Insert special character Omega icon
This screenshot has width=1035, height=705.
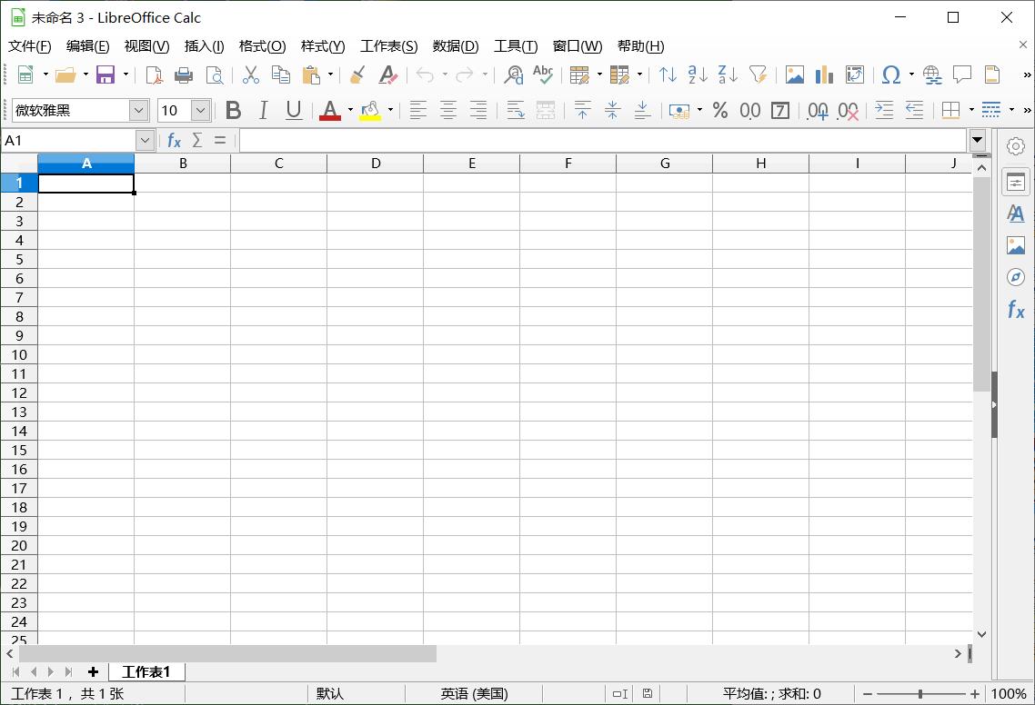[x=891, y=74]
